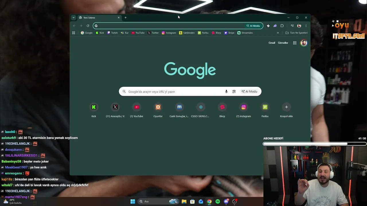Open a new tab with plus button
367x206 pixels.
[126, 18]
